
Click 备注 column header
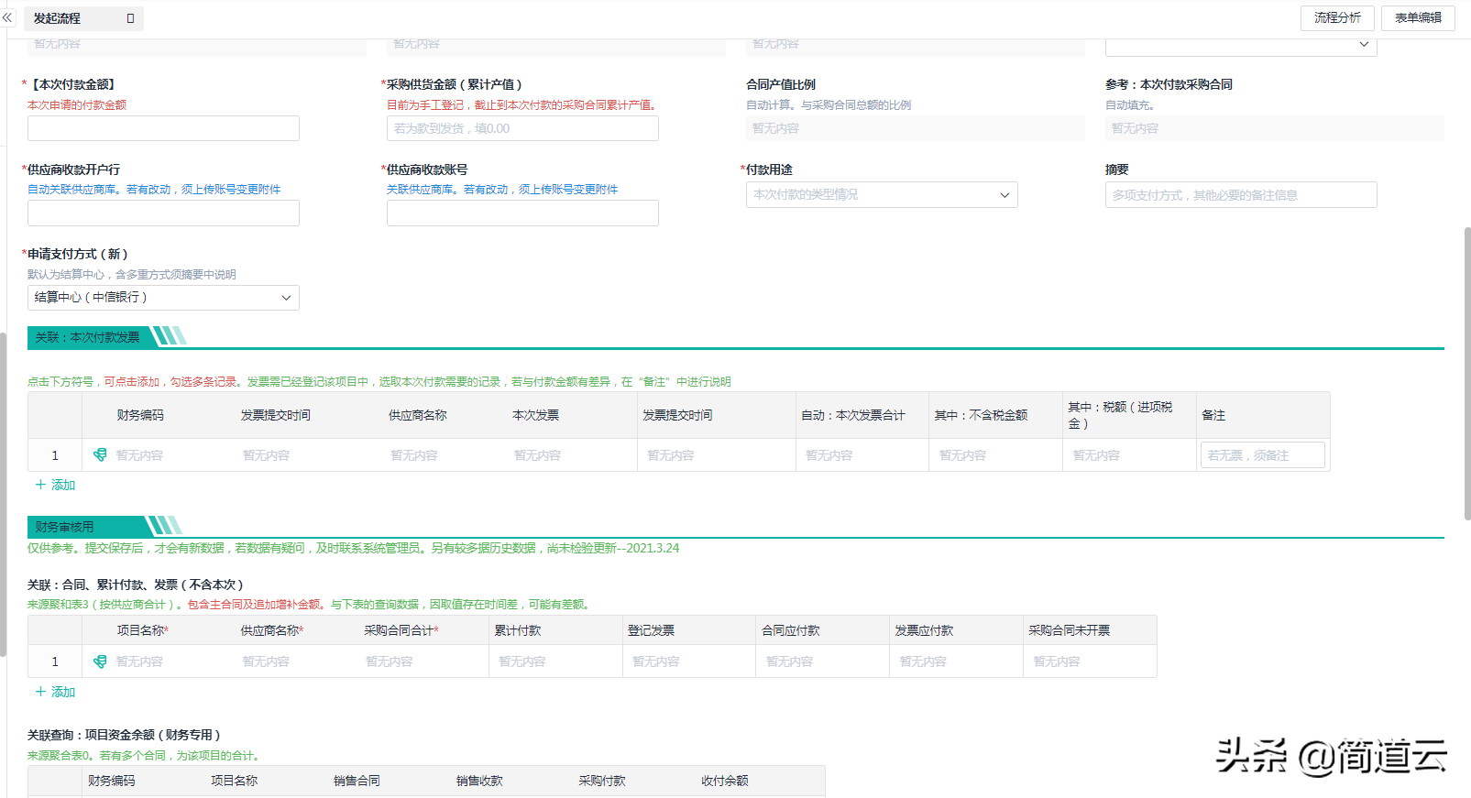1213,415
